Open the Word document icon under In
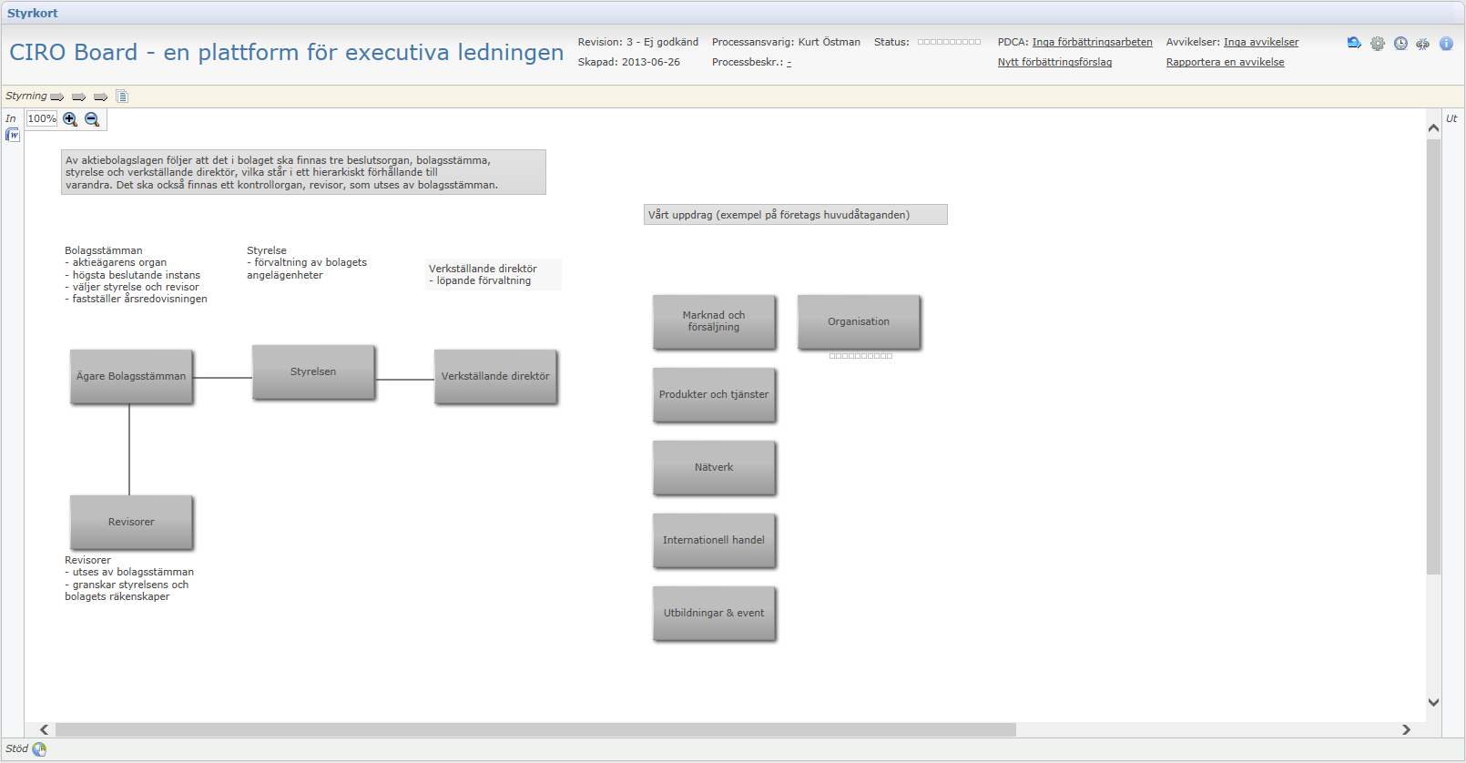 [13, 135]
